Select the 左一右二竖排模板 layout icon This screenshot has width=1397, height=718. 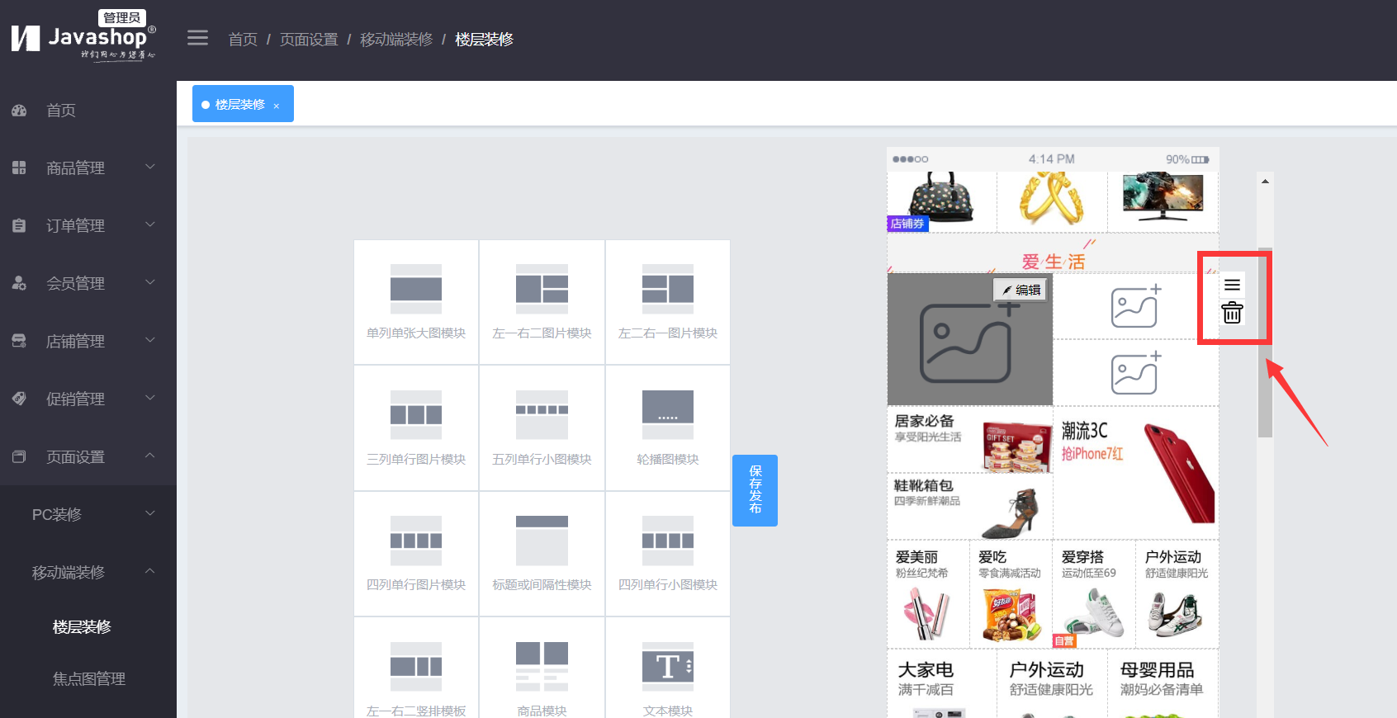coord(416,666)
